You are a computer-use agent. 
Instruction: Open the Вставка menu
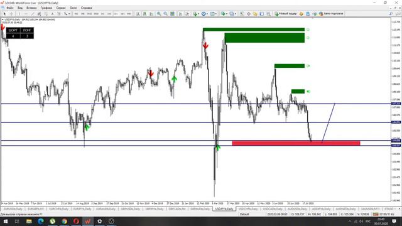[x=31, y=8]
